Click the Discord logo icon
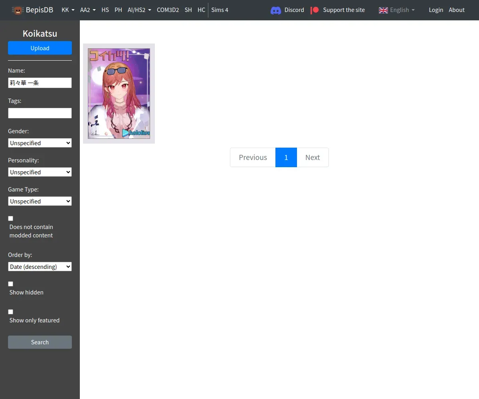Screen dimensions: 479x399 (276, 10)
